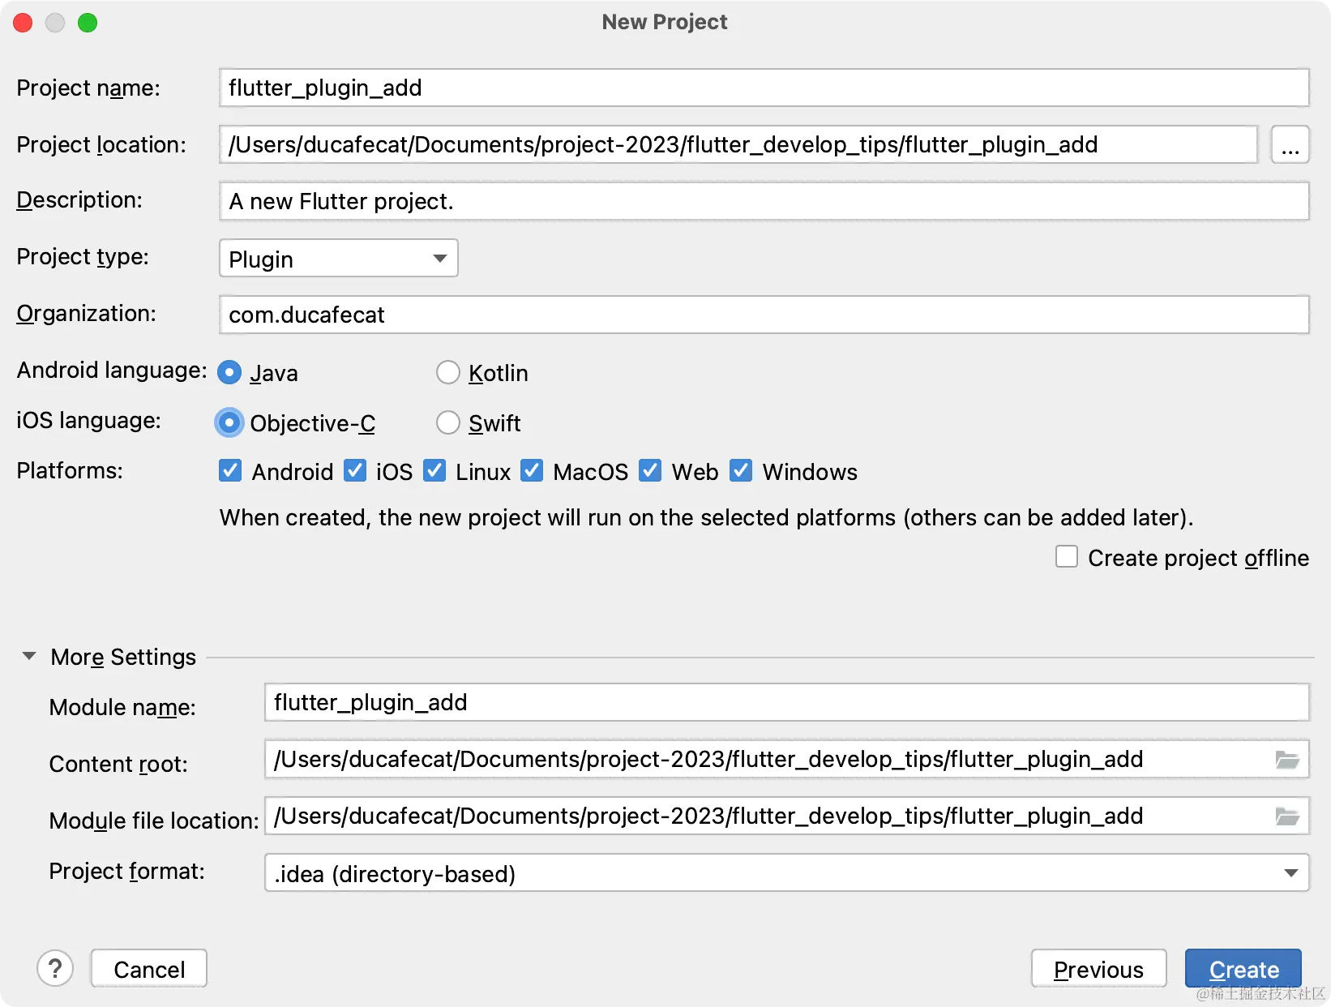Click the Organization text field
This screenshot has height=1007, width=1331.
pyautogui.click(x=764, y=315)
